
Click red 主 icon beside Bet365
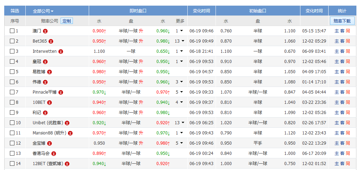[51, 42]
